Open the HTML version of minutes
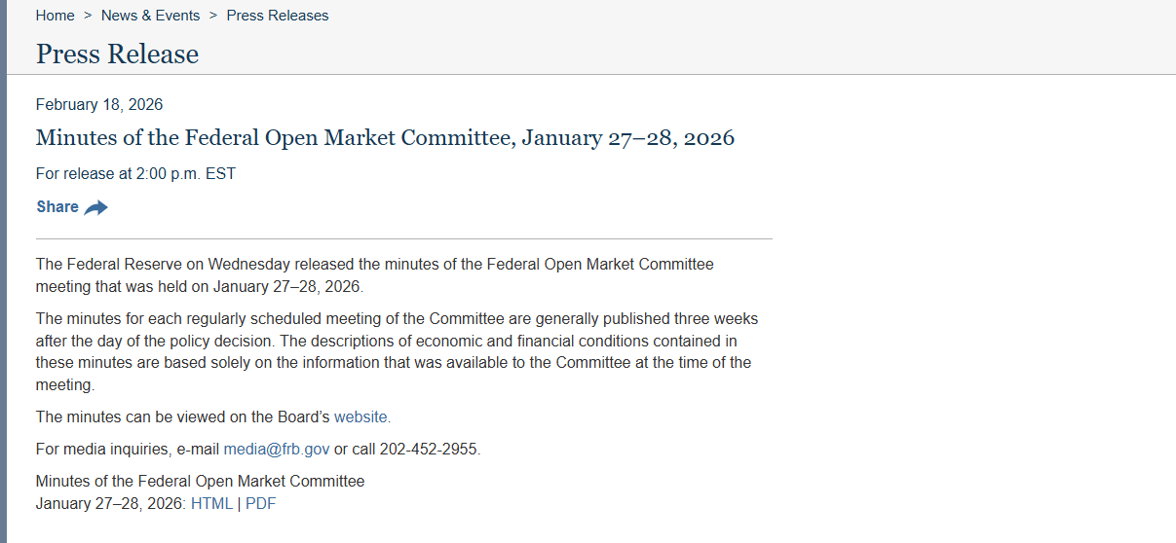 [211, 503]
